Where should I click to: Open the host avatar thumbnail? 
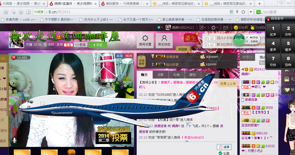pos(16,40)
